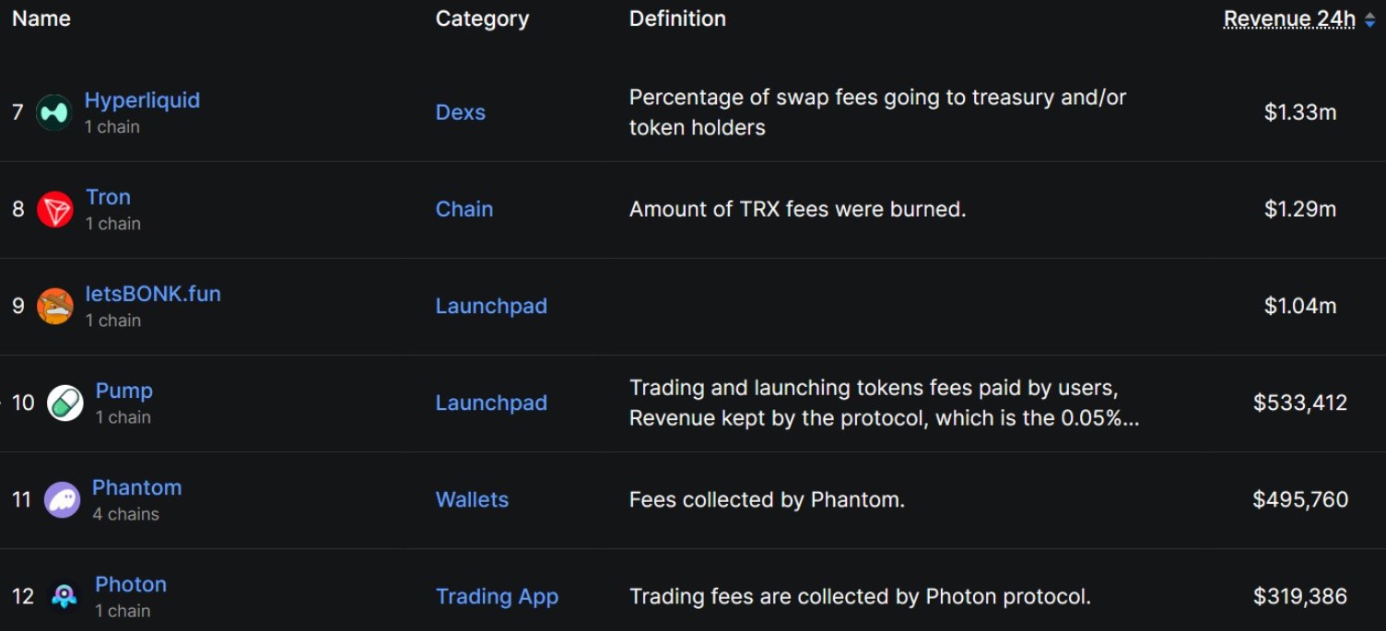This screenshot has height=631, width=1386.
Task: Open Launchpad category from letsBONK.fun row
Action: click(x=491, y=305)
